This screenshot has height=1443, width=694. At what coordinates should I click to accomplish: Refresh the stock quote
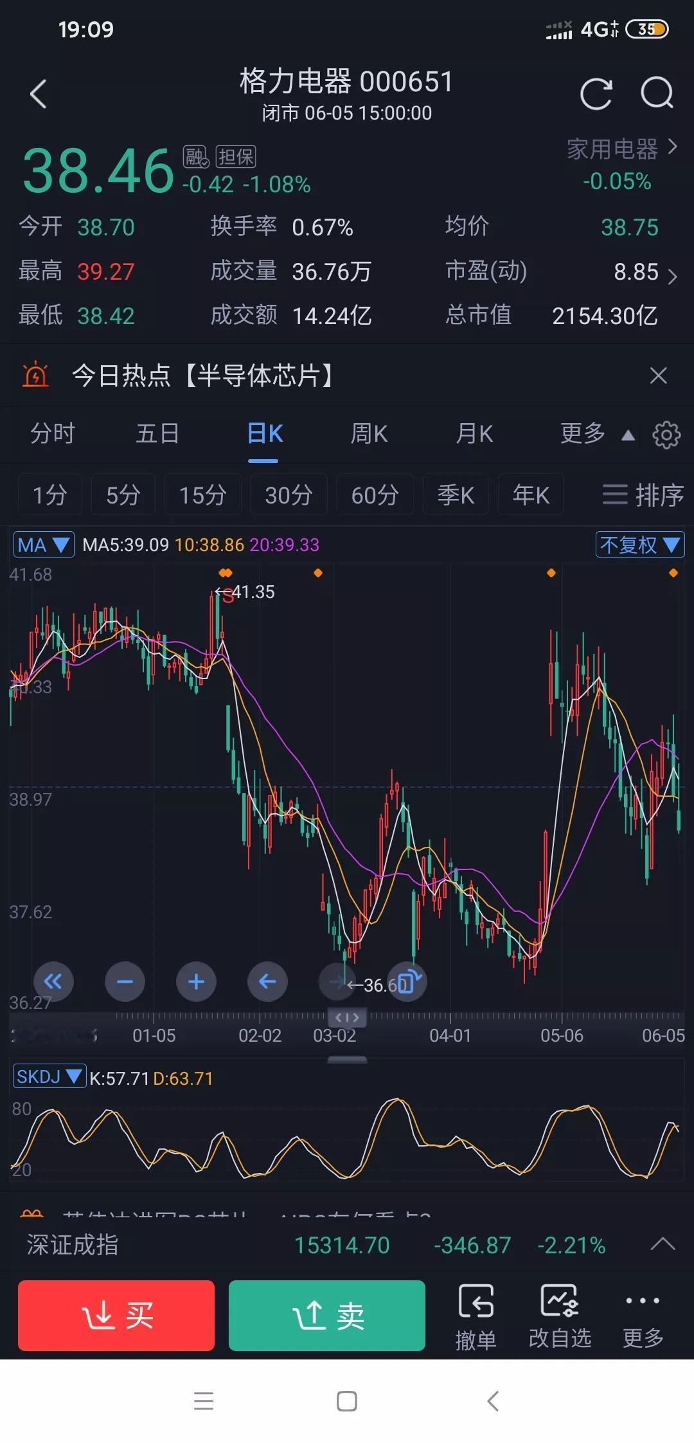pyautogui.click(x=596, y=95)
